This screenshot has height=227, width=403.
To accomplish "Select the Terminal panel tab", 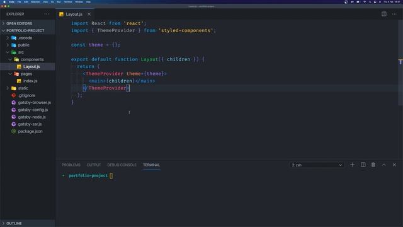I will coord(151,165).
